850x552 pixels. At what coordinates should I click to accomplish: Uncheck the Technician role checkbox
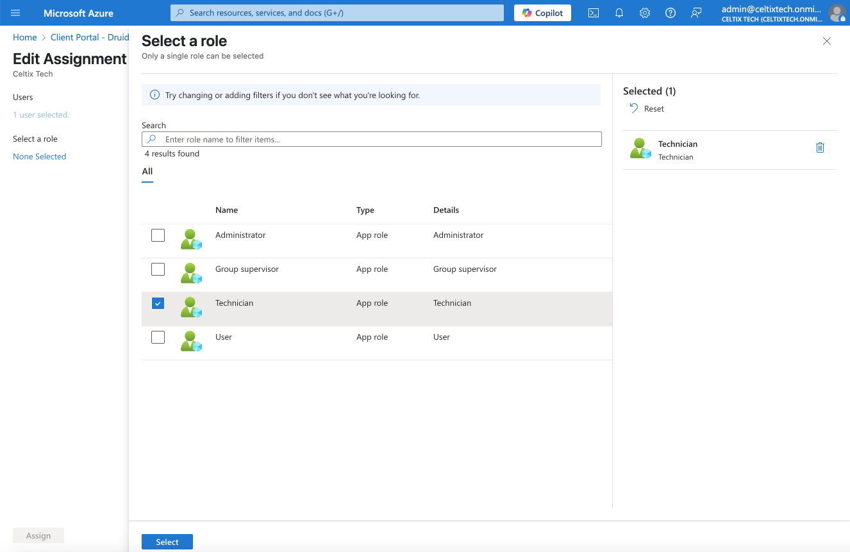pyautogui.click(x=158, y=303)
